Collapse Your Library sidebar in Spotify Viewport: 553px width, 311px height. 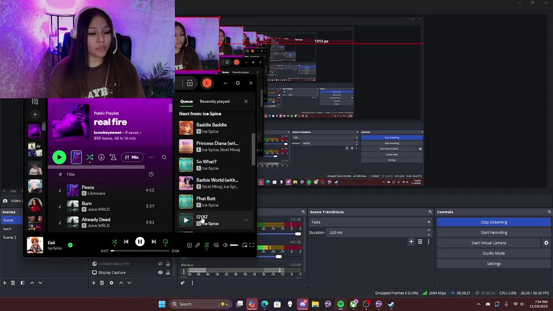(x=35, y=102)
